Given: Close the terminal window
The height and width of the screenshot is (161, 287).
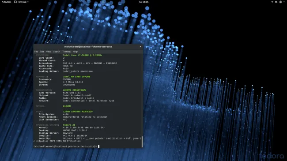Looking at the screenshot, I should click(x=140, y=47).
